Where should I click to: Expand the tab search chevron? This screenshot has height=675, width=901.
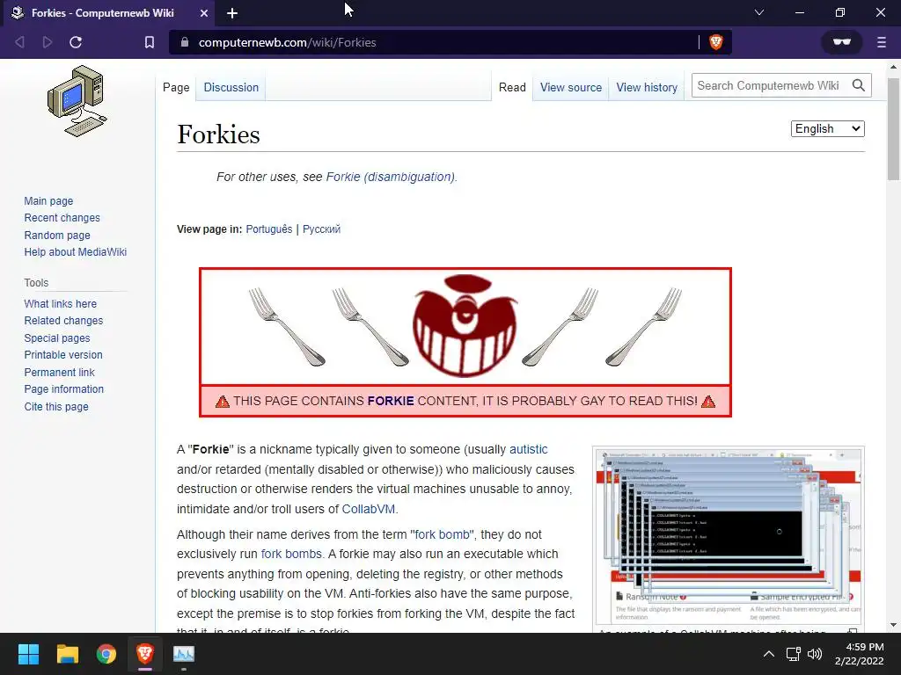(x=759, y=12)
